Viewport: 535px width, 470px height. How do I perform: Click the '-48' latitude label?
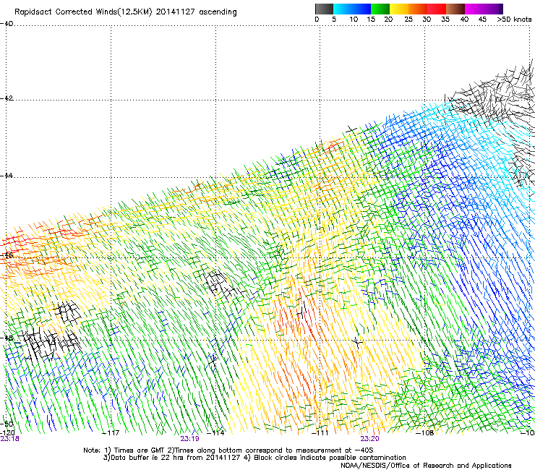[7, 338]
